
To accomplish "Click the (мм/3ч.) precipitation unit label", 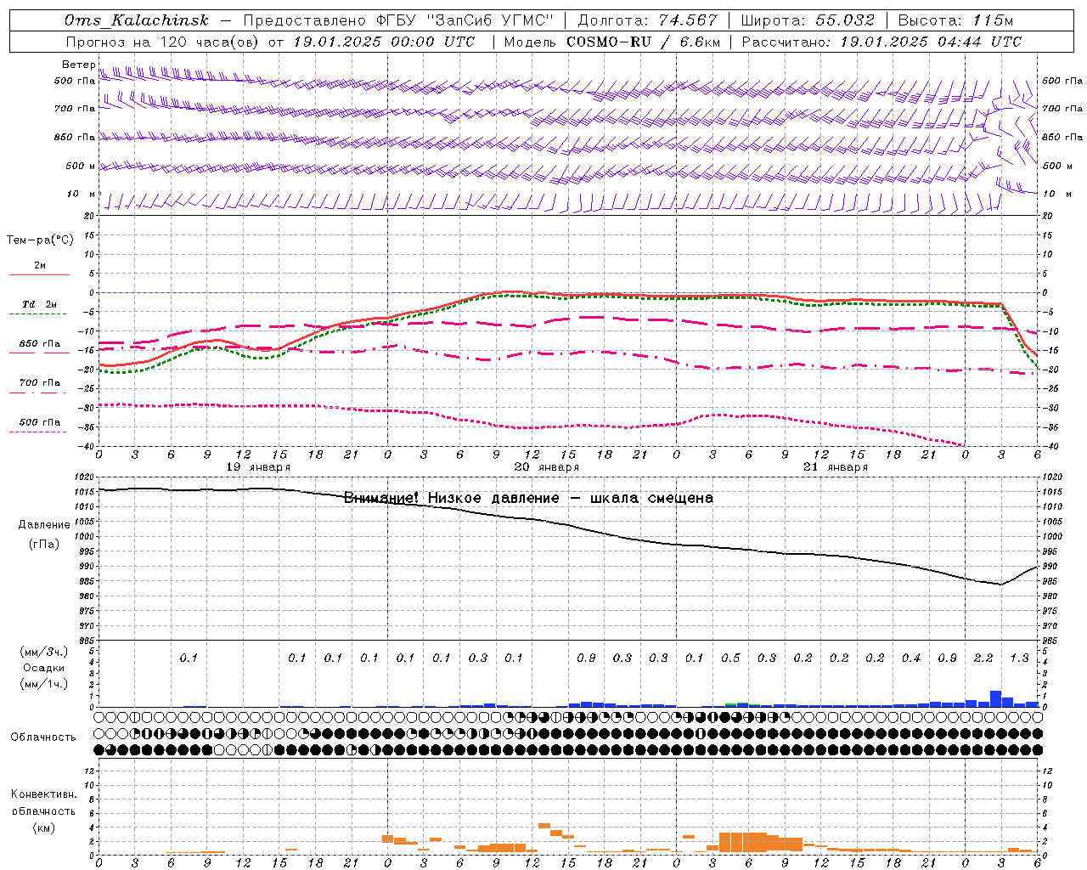I will point(44,652).
